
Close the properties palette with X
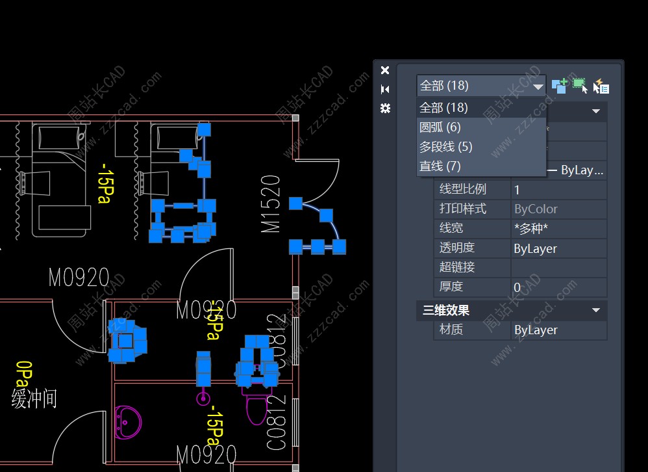pos(385,70)
